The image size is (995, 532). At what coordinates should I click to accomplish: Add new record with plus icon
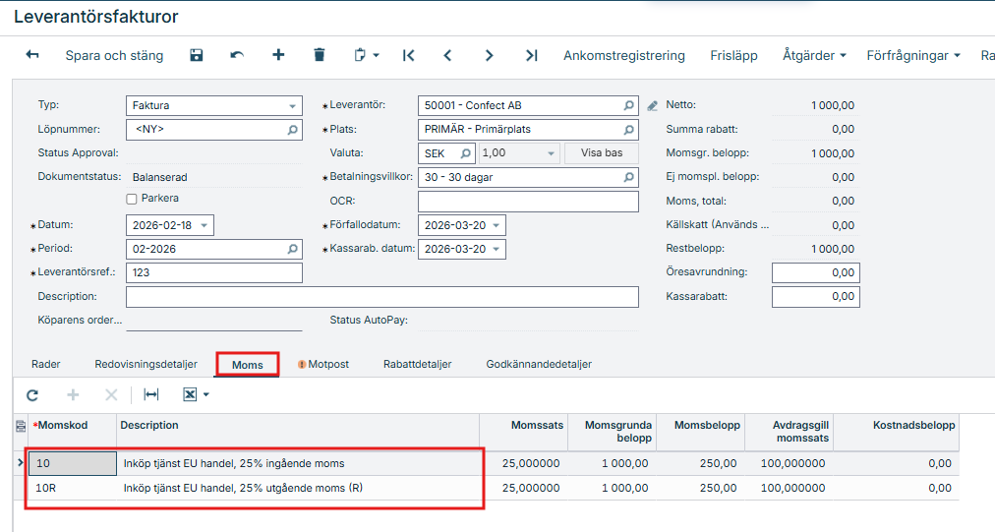tap(278, 55)
